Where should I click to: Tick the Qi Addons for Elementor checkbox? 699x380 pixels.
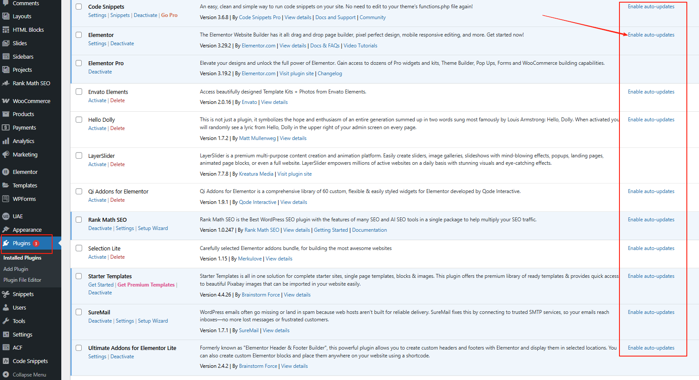click(x=79, y=191)
